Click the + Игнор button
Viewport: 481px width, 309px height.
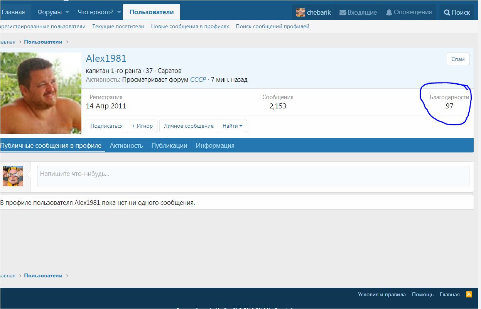[x=142, y=126]
